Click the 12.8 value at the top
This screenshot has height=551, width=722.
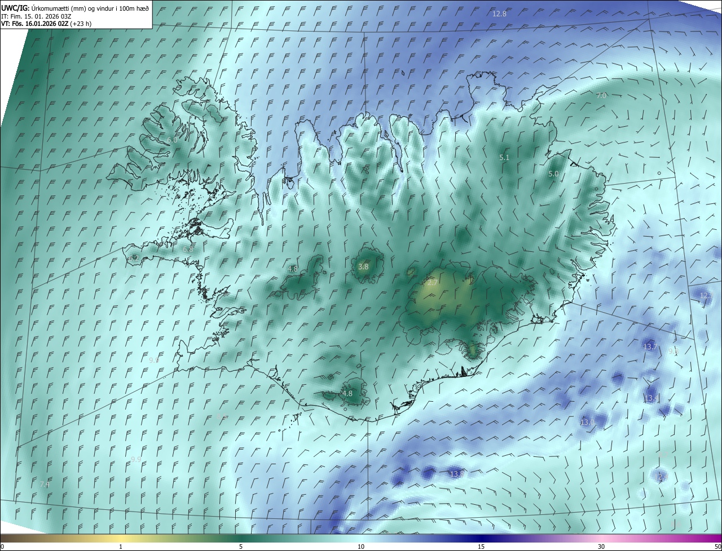pyautogui.click(x=499, y=14)
